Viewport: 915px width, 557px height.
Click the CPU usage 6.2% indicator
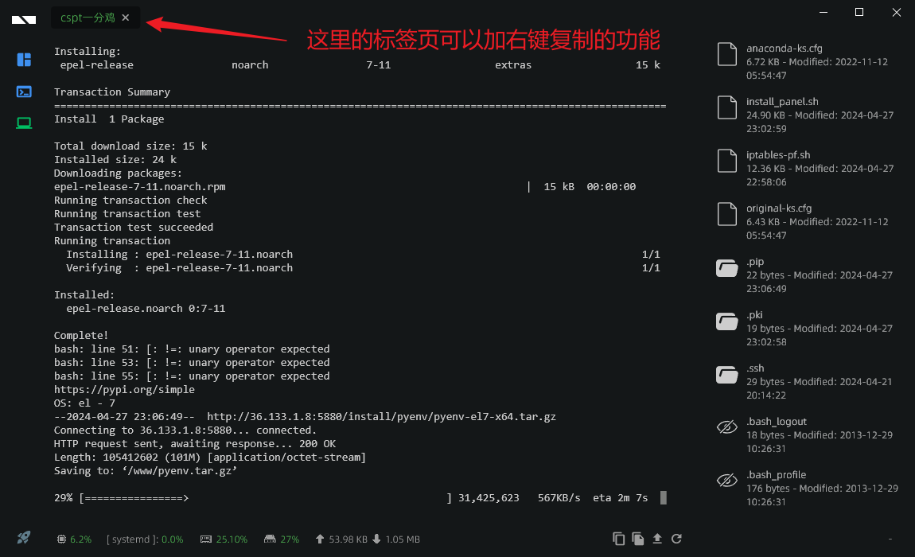coord(74,539)
